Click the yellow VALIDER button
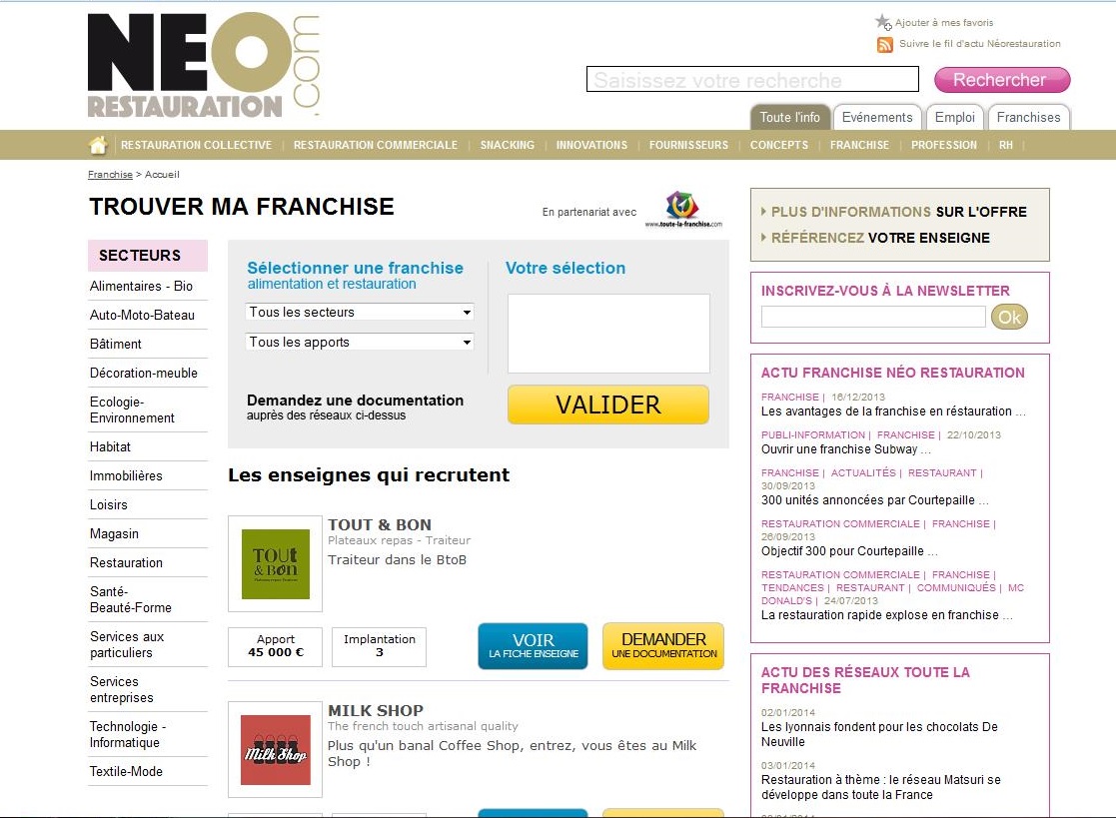Viewport: 1116px width, 818px height. point(607,405)
